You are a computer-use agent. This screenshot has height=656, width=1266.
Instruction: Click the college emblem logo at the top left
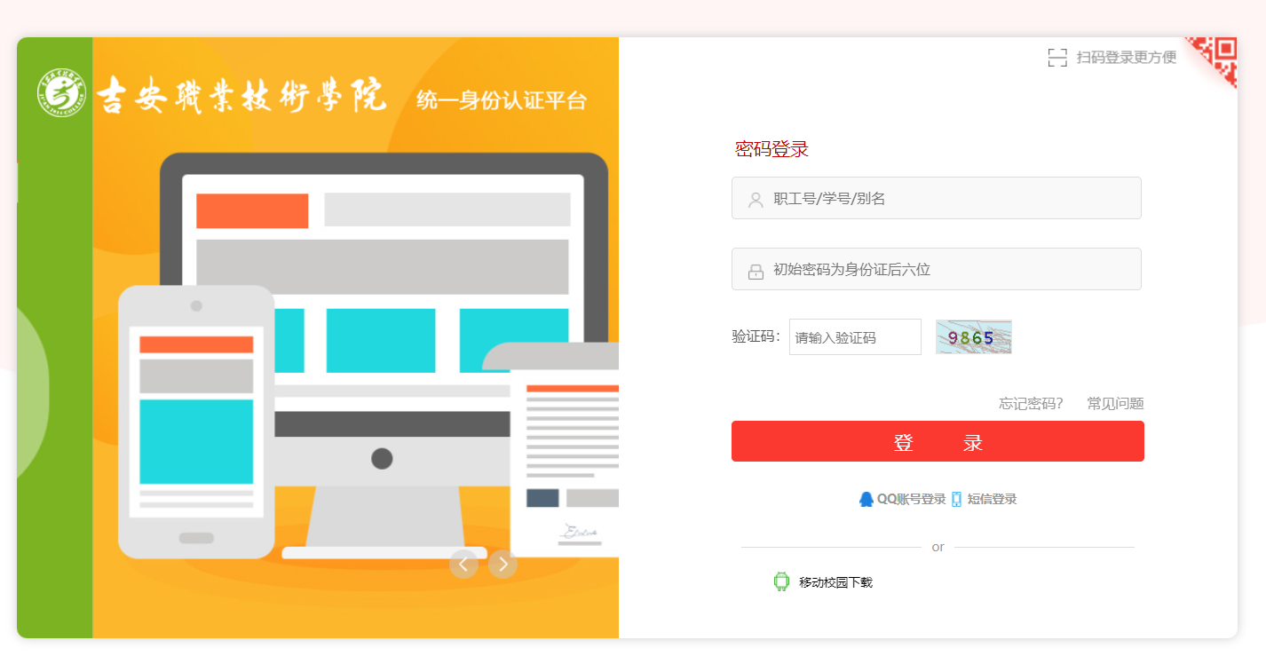click(61, 92)
